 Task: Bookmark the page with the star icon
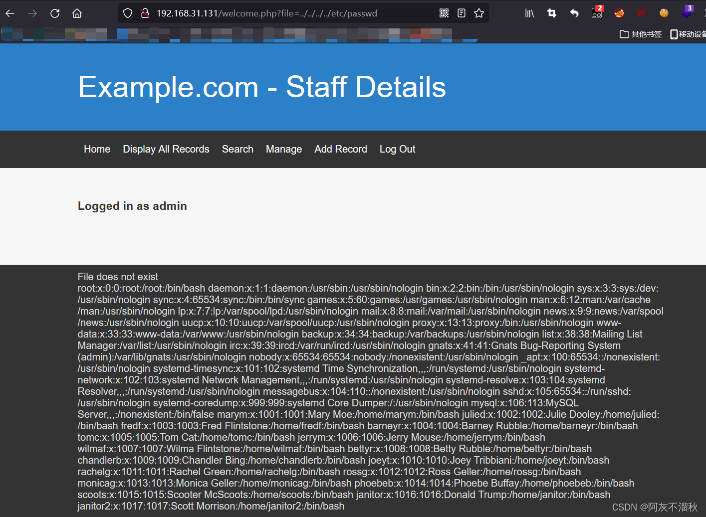coord(478,13)
